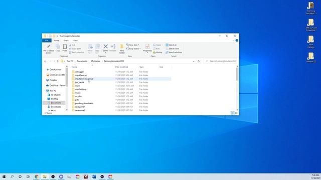Go back using the navigation arrow
This screenshot has width=321, height=180.
pos(46,61)
